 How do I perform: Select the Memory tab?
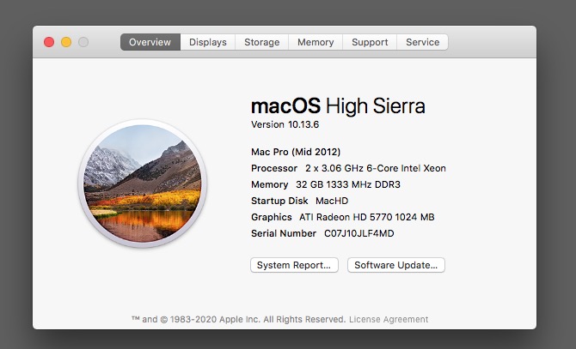(316, 42)
